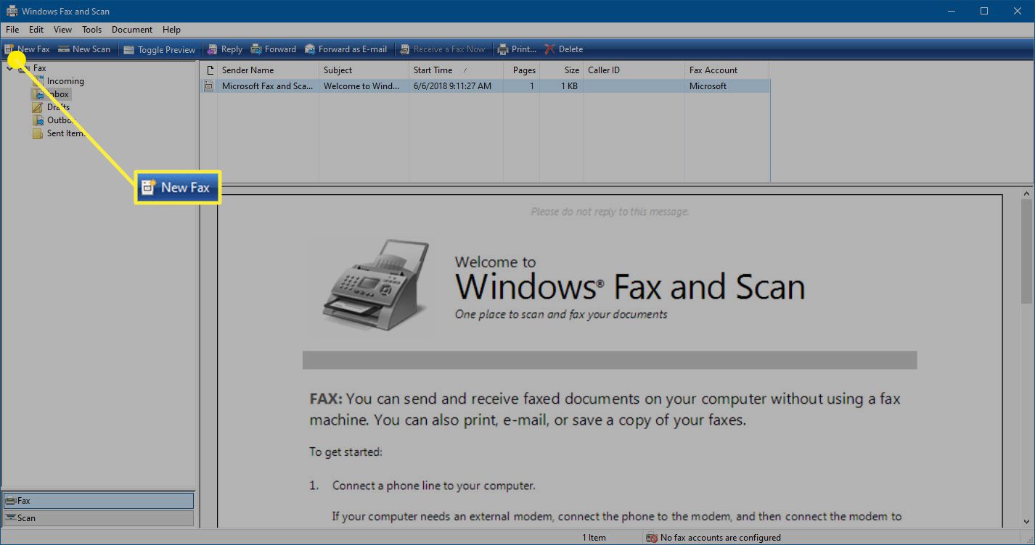Sort by Start Time column header

point(456,70)
